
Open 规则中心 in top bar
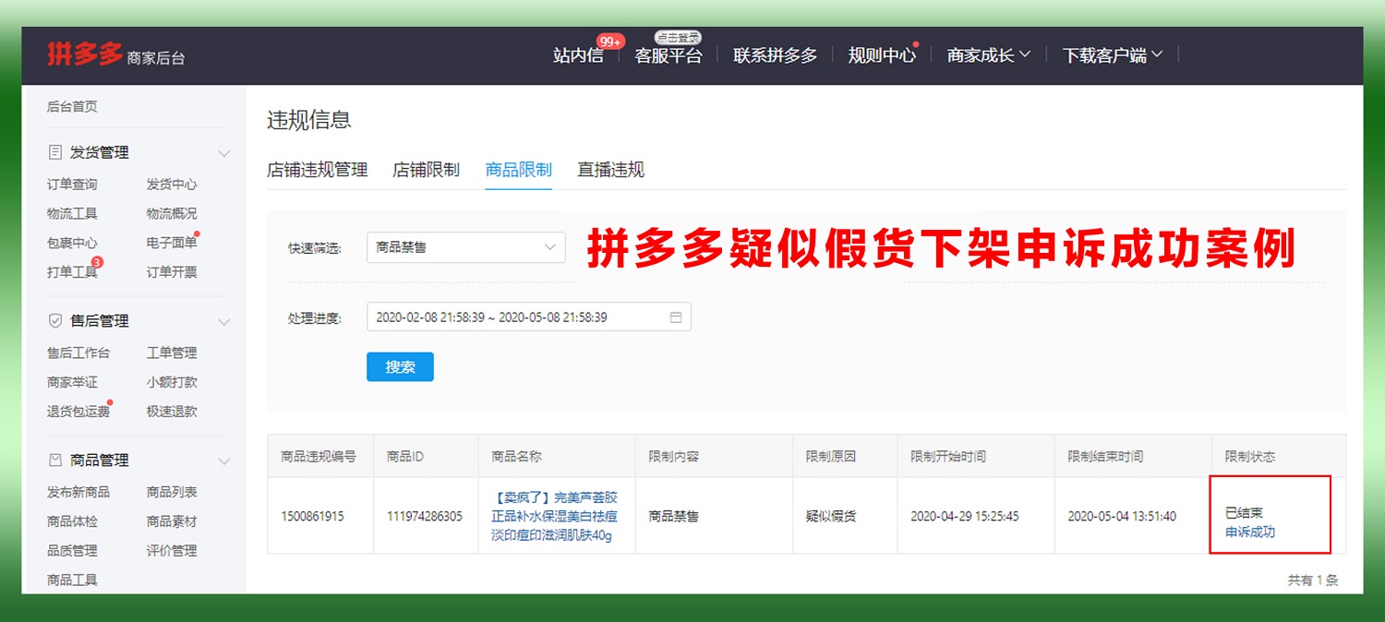882,55
